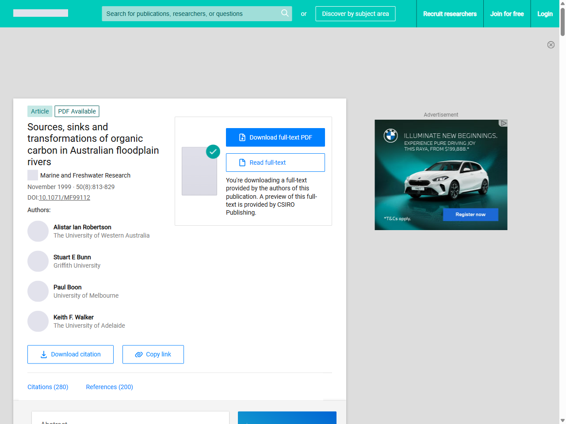
Task: Click Join for free in the header
Action: click(x=507, y=14)
